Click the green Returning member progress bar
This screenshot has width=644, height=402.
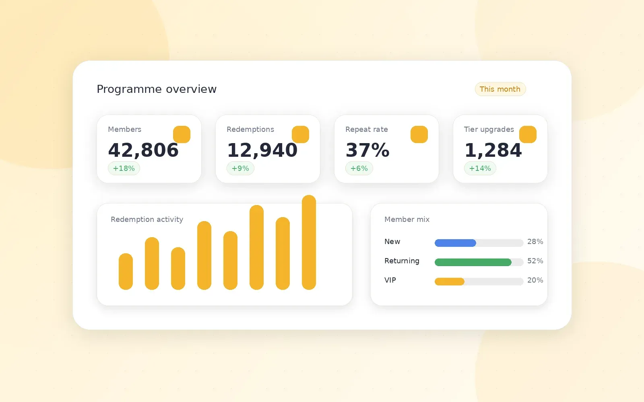473,262
